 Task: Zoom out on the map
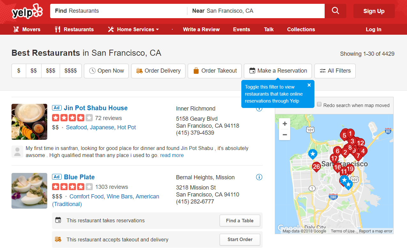(x=285, y=134)
